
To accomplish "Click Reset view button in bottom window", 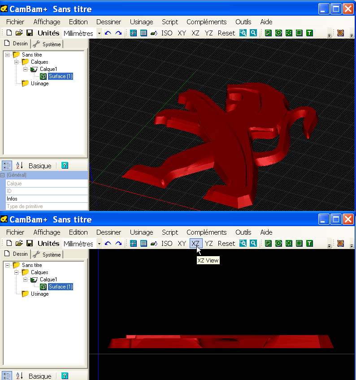I will pos(226,243).
